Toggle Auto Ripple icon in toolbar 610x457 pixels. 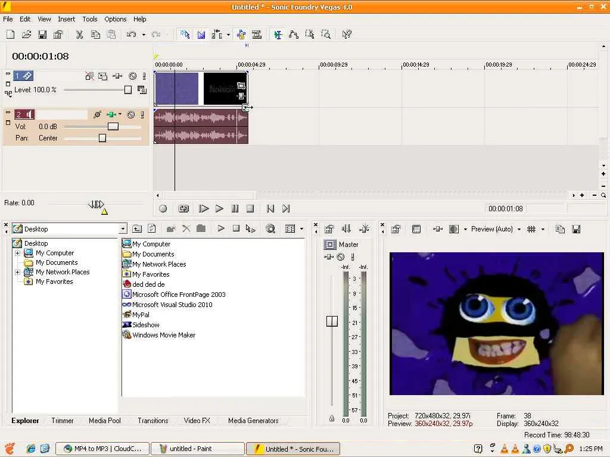tap(217, 34)
